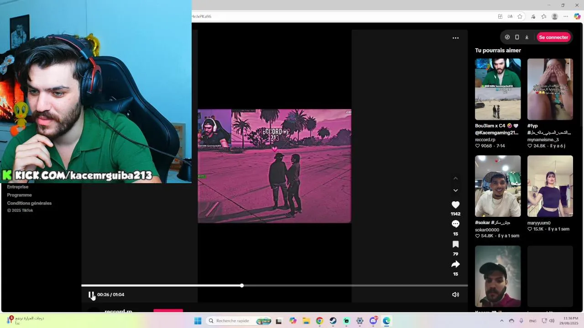
Task: Open comments via the speech bubble icon
Action: (x=455, y=224)
